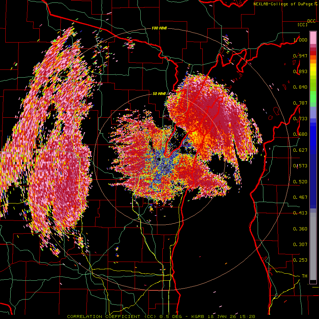The width and height of the screenshot is (319, 319).
Task: Select the 0.253 scale value
Action: coord(300,260)
